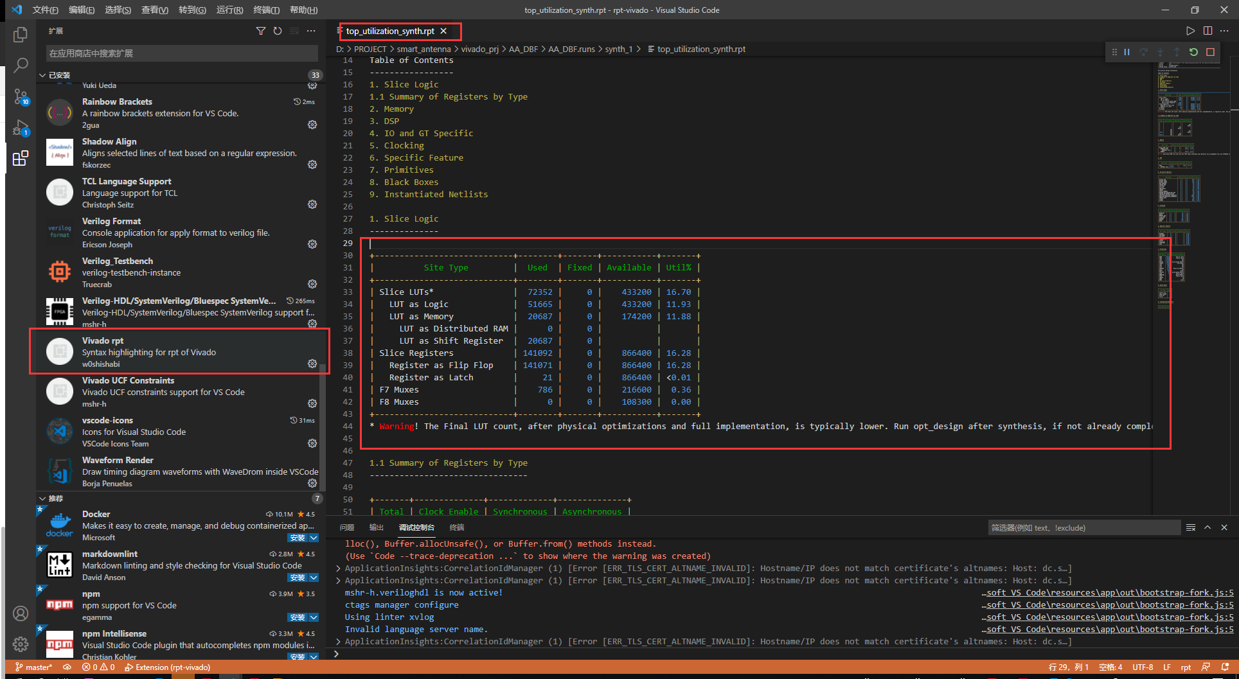Open the Search view in activity bar
The image size is (1239, 679).
click(21, 66)
